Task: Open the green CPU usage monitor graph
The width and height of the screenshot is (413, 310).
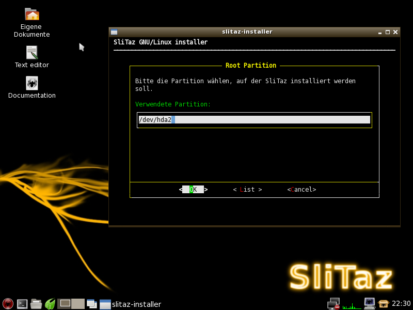Action: pyautogui.click(x=352, y=304)
